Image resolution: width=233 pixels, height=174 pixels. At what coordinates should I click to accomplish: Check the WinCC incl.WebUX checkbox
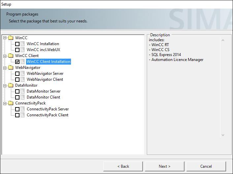click(x=17, y=50)
